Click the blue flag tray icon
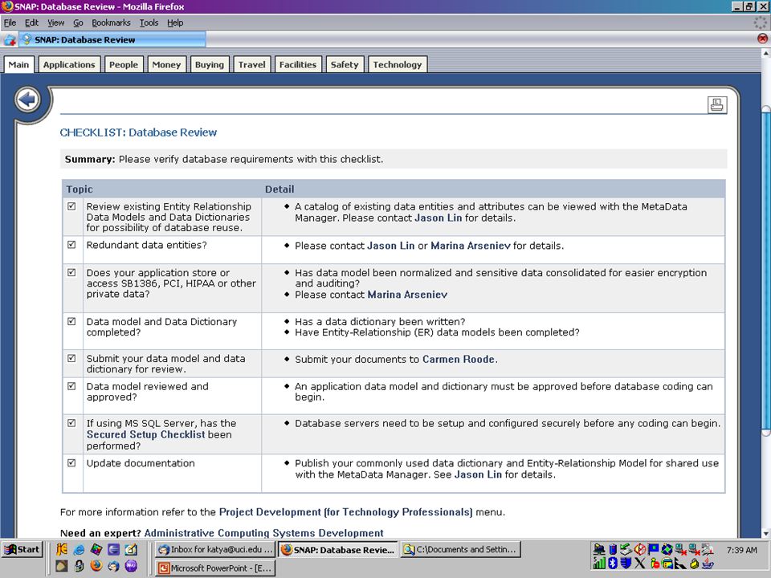This screenshot has height=578, width=771. point(654,549)
